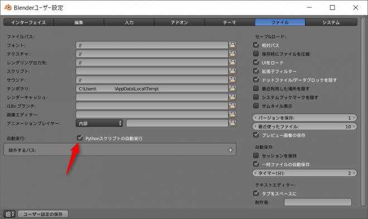
Task: Click the スクリプト path input field
Action: (x=152, y=71)
